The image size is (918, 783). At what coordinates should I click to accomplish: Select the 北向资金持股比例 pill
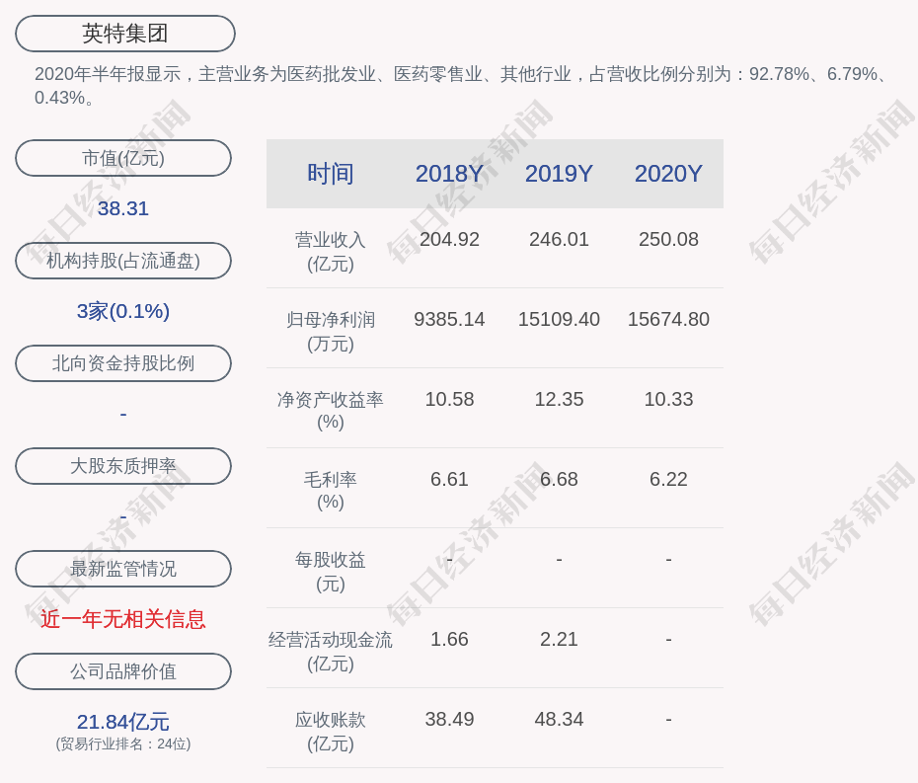(x=123, y=363)
